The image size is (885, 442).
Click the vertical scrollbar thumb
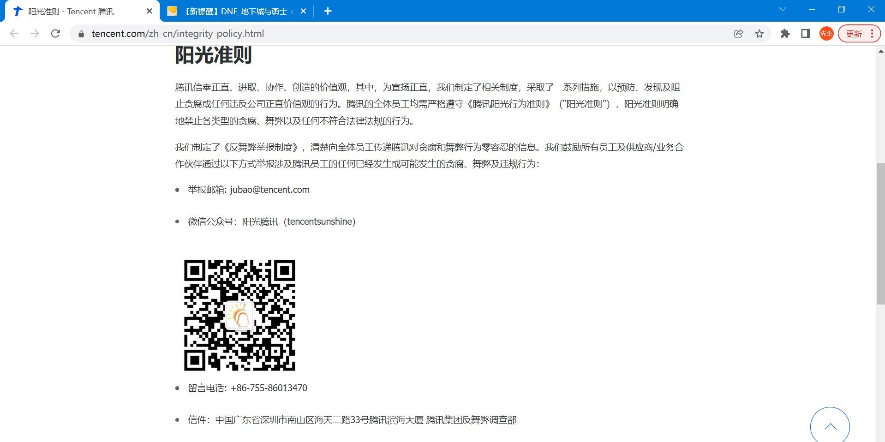coord(880,233)
